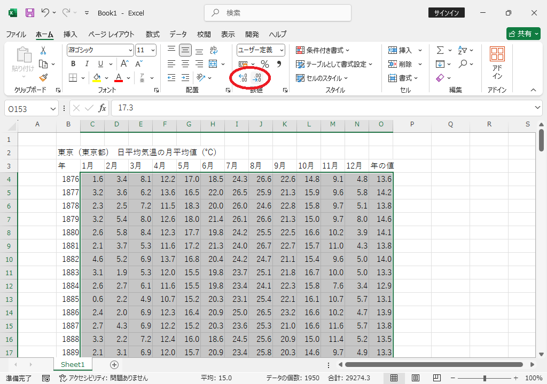Screen dimensions: 547x384
Task: Apply Percent Style format
Action: [265, 64]
